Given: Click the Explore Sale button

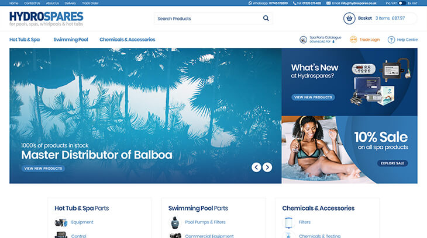Looking at the screenshot, I should pyautogui.click(x=392, y=163).
